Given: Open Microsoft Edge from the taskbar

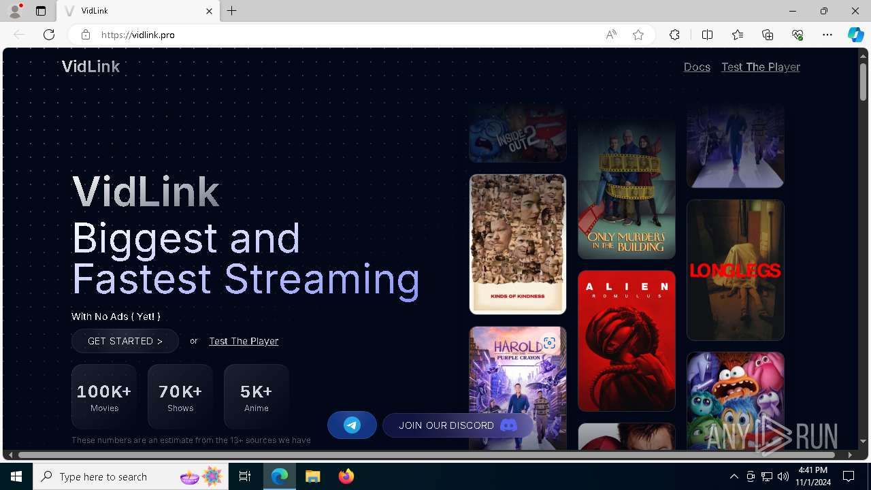Looking at the screenshot, I should tap(280, 476).
